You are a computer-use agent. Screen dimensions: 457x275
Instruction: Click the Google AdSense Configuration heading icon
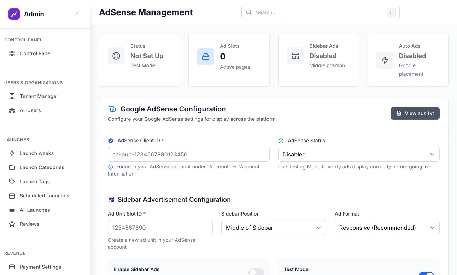pos(112,109)
